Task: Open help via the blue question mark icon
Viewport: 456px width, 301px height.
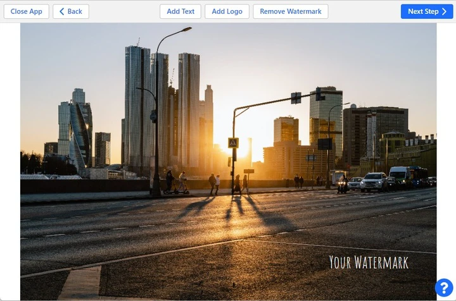Action: (x=444, y=288)
